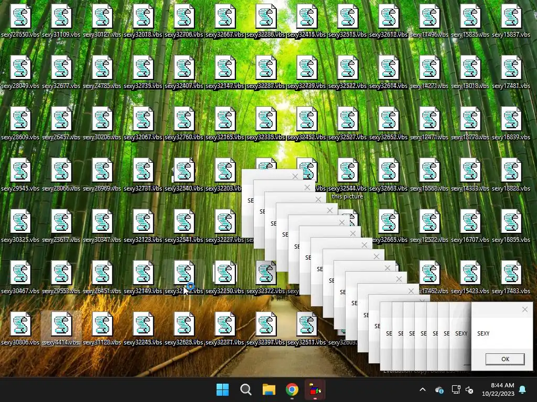
Task: Click the muted volume tray icon
Action: 469,389
